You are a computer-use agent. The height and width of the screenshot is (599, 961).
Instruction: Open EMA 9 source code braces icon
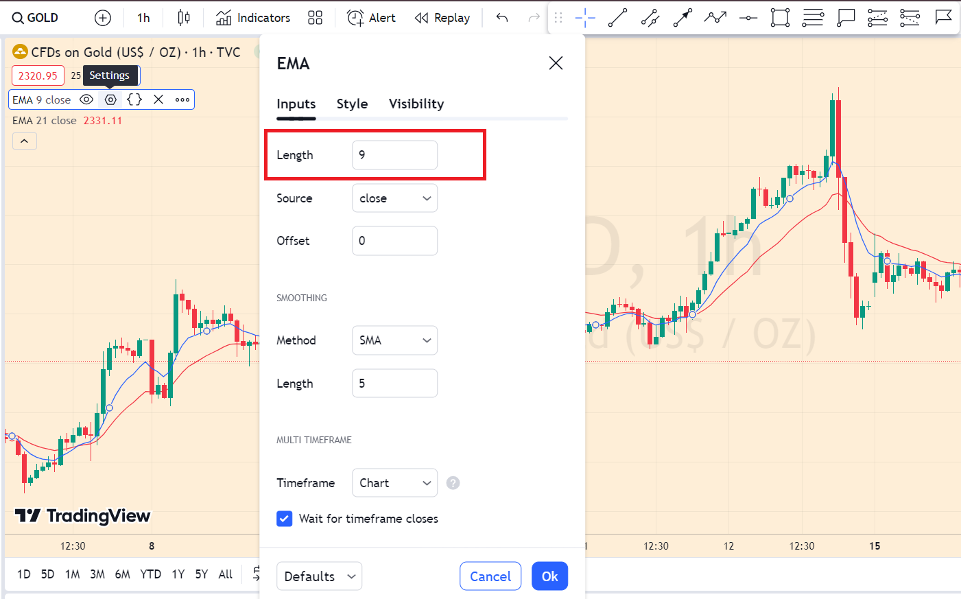(x=134, y=99)
